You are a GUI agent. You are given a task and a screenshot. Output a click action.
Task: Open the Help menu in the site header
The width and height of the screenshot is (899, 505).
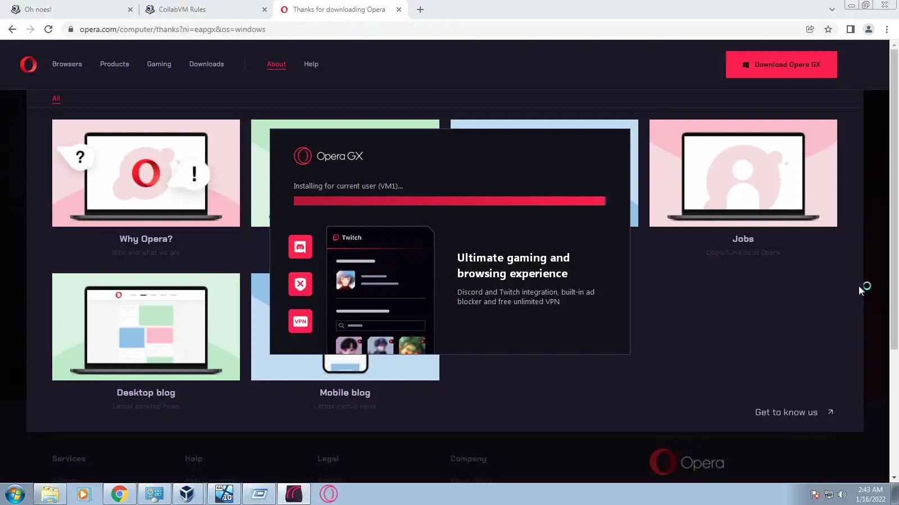tap(311, 64)
